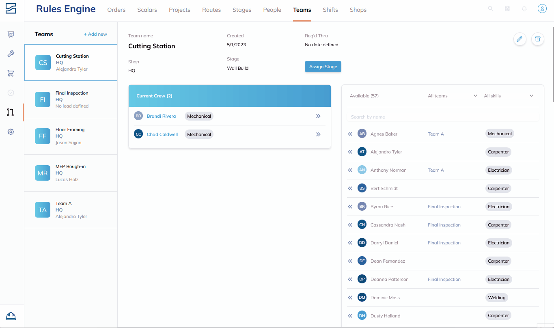Open the settings gear sidebar icon
The image size is (554, 328).
[x=11, y=132]
